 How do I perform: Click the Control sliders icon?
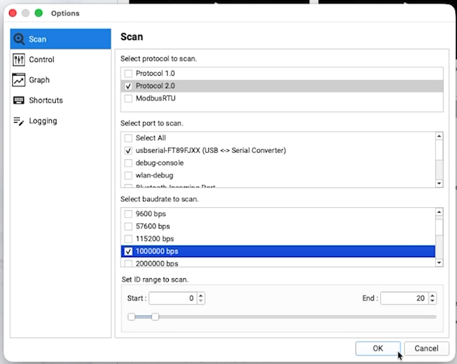[x=18, y=59]
